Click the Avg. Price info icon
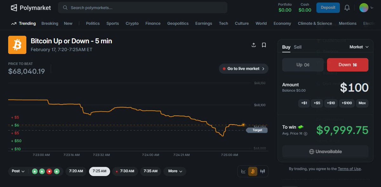Image resolution: width=381 pixels, height=187 pixels. coord(305,134)
